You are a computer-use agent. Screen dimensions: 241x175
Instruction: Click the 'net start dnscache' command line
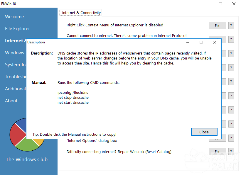tap(73, 103)
